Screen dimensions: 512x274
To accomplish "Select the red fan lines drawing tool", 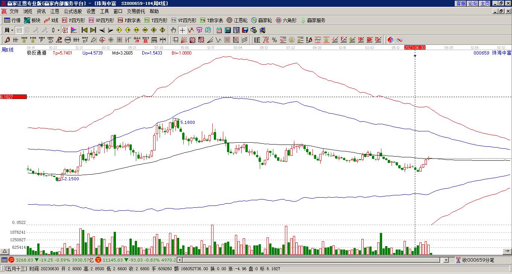I will pos(184,40).
